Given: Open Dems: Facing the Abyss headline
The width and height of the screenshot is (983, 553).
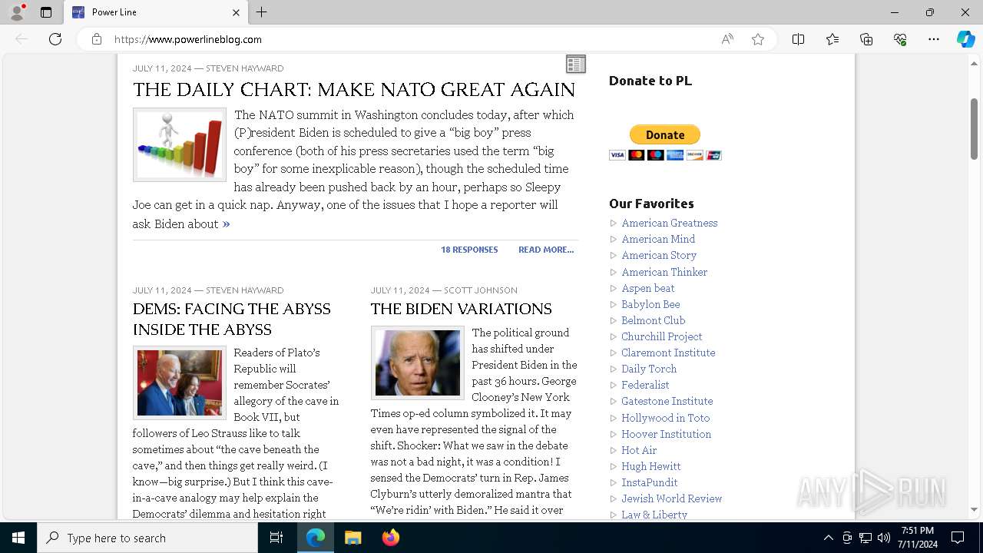Looking at the screenshot, I should (232, 319).
